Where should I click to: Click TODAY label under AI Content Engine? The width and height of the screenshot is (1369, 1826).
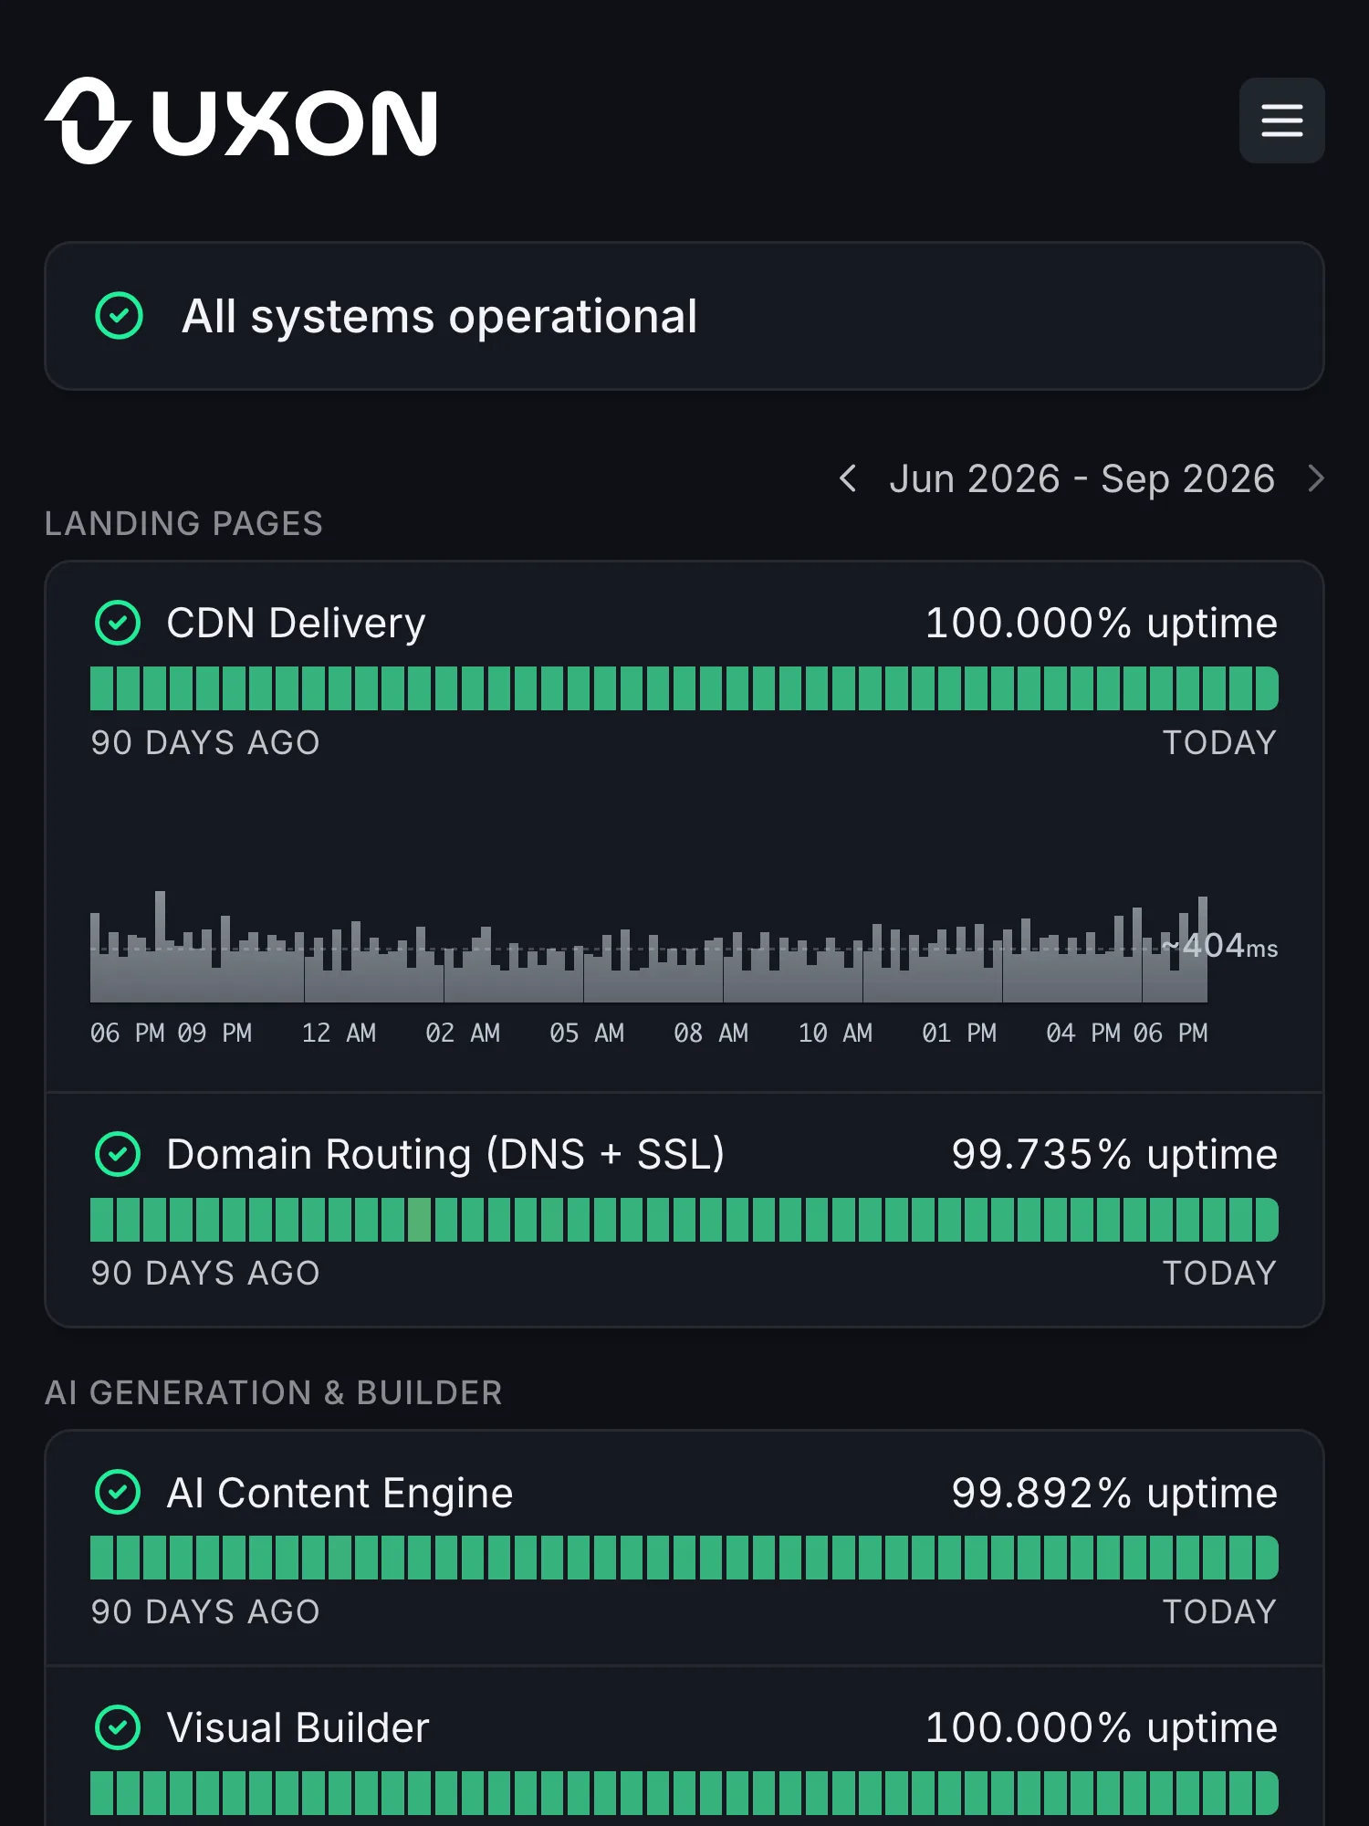point(1219,1611)
